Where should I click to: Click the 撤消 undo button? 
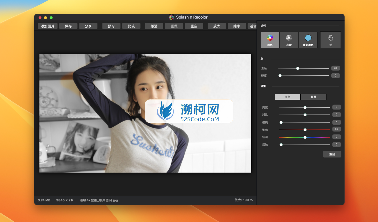click(x=154, y=26)
